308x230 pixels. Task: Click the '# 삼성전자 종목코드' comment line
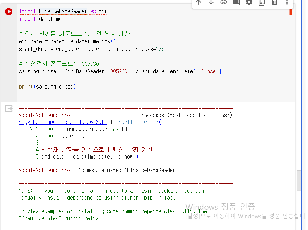pyautogui.click(x=60, y=64)
